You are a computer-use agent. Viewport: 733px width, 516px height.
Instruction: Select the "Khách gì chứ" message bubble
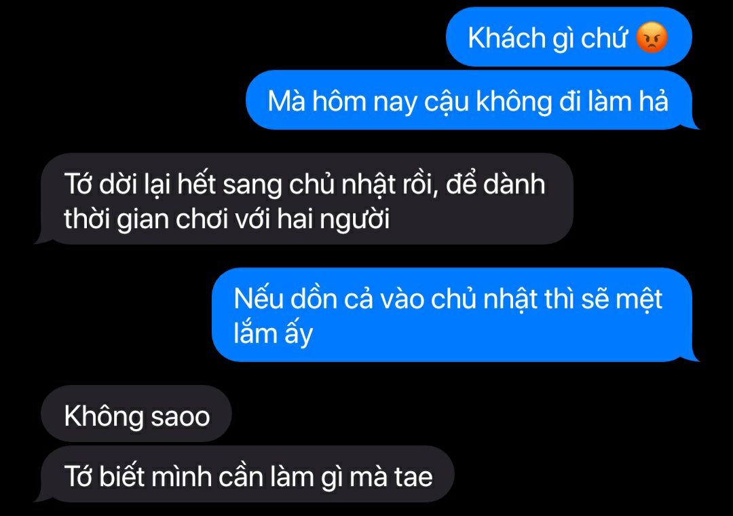569,37
